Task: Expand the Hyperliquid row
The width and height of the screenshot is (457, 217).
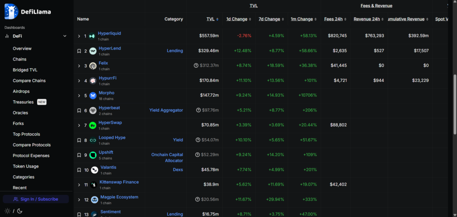Action: (79, 36)
